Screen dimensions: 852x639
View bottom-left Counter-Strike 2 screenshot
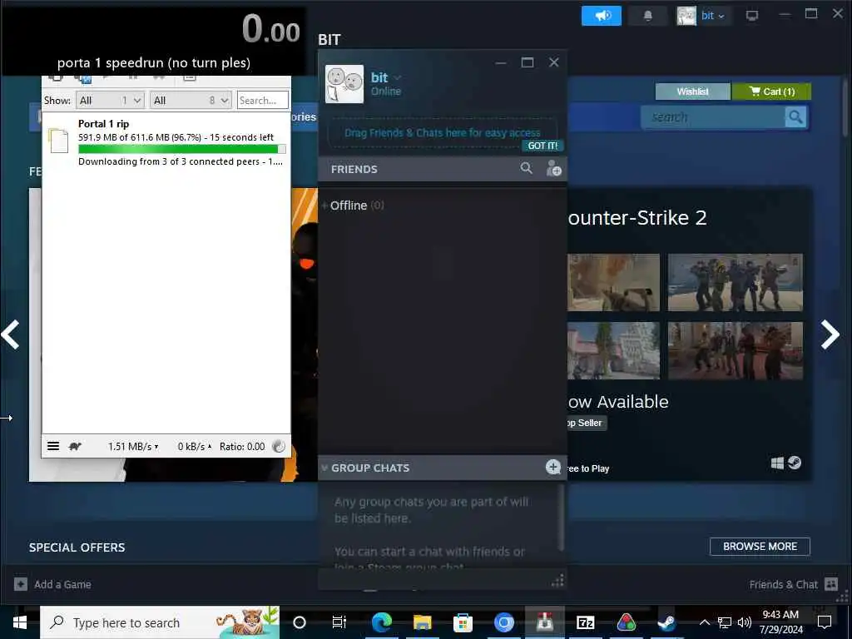(613, 350)
